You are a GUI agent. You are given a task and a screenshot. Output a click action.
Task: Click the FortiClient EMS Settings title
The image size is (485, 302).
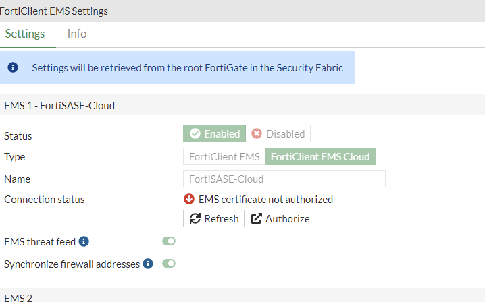click(54, 11)
